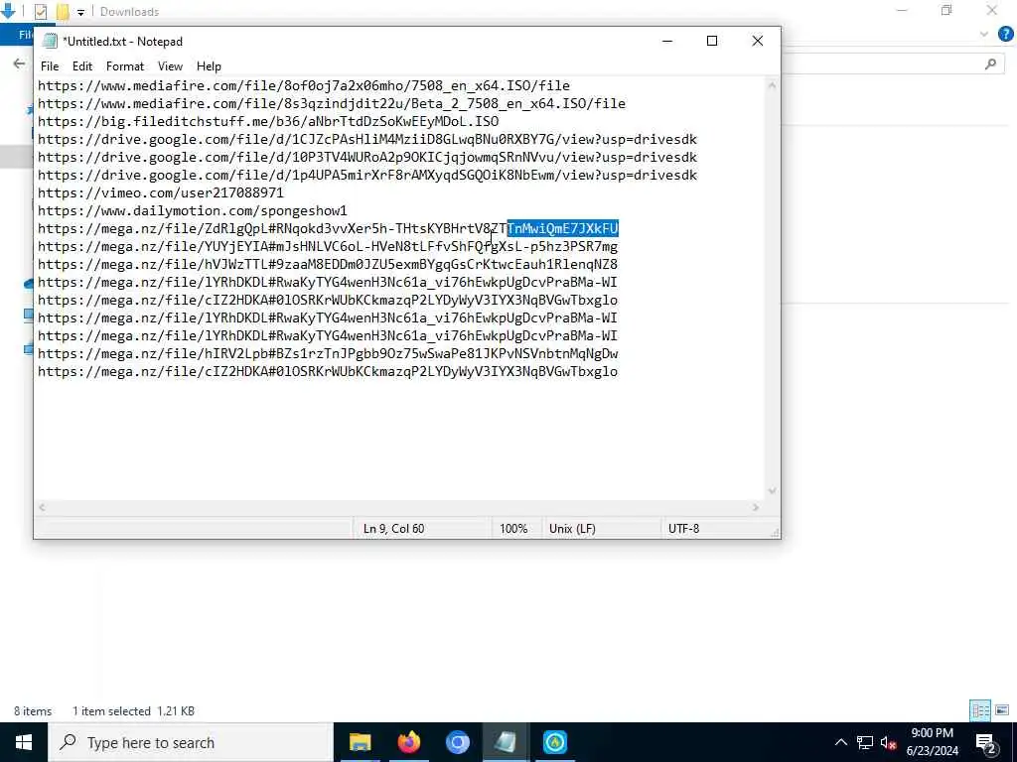The width and height of the screenshot is (1017, 762).
Task: Open the Edit menu in Notepad
Action: tap(82, 66)
